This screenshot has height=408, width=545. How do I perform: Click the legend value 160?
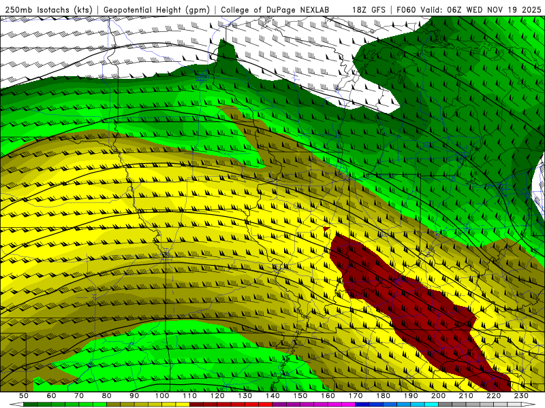click(x=328, y=396)
